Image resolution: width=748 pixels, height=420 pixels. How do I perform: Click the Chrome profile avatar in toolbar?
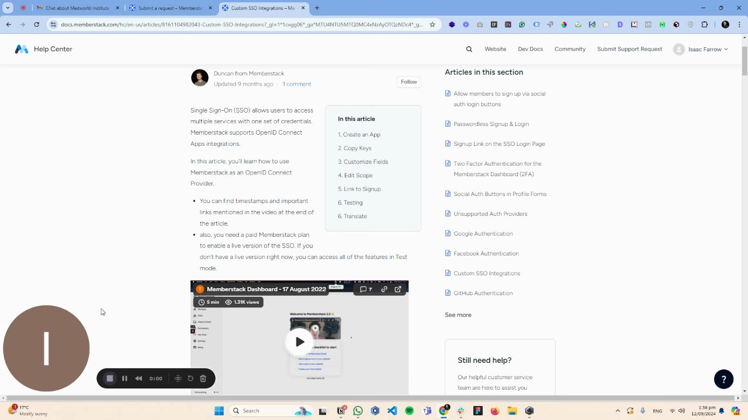[725, 24]
